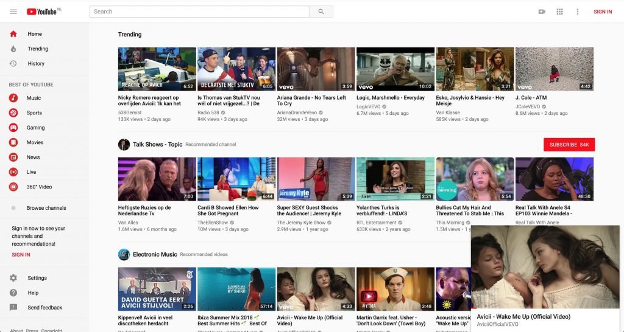Click the Trending flame icon

pyautogui.click(x=13, y=49)
